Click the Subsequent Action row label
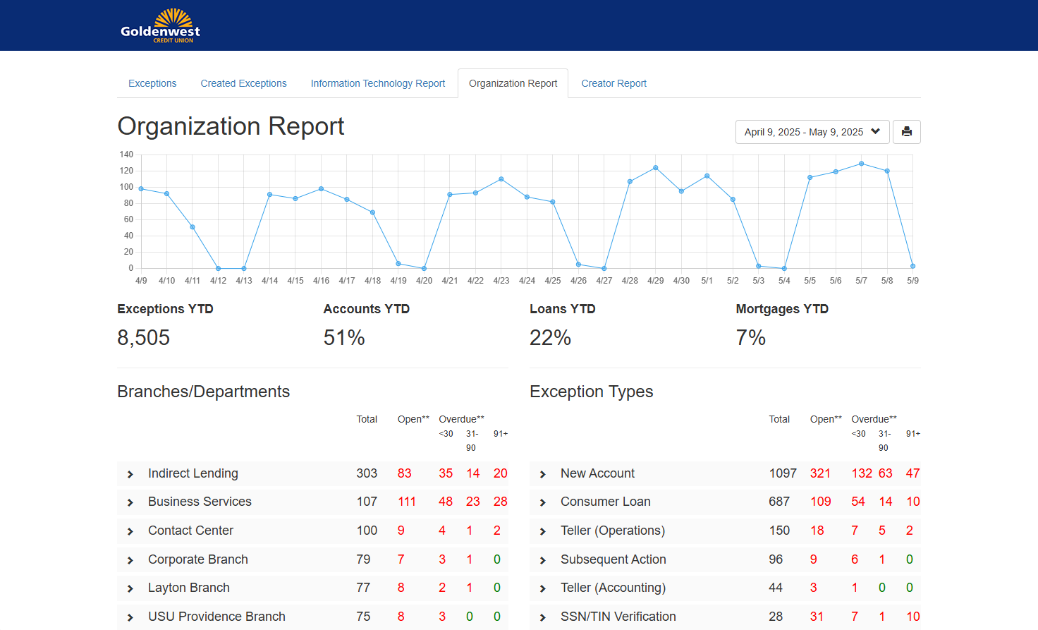 [x=613, y=559]
